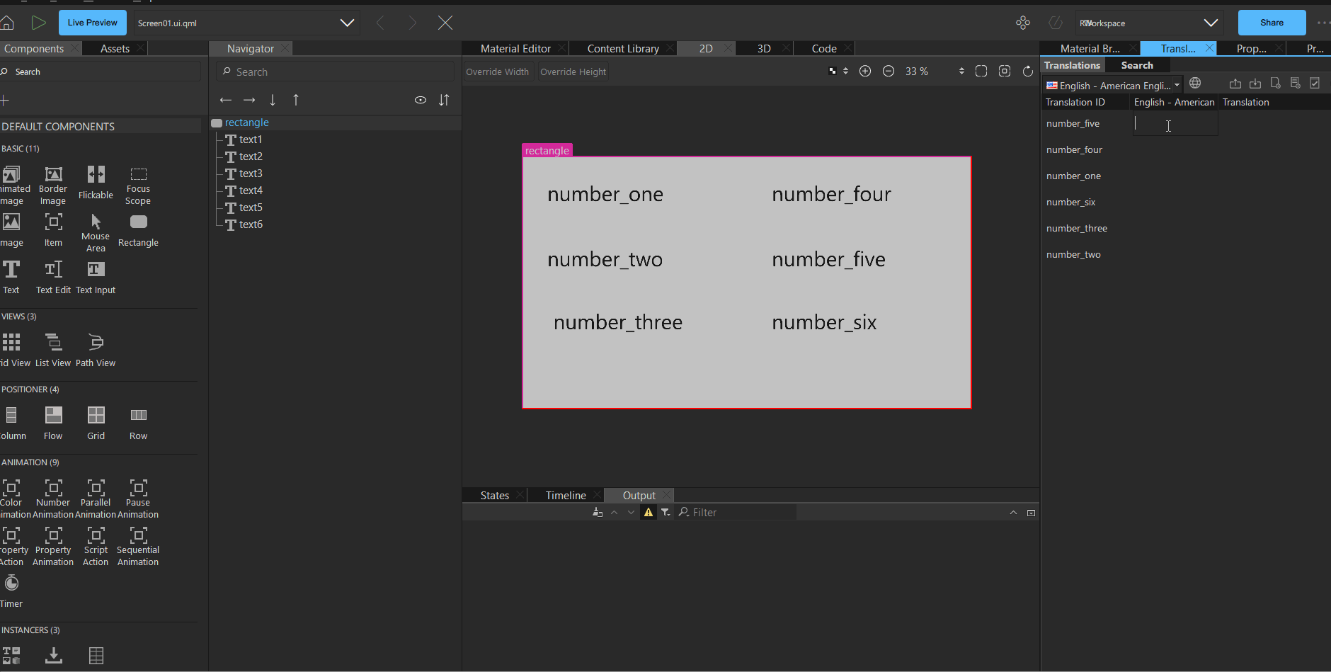Click the Share button

pos(1272,23)
